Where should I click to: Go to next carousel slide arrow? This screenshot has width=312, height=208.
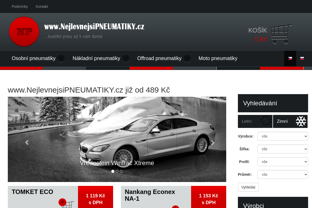pos(213,142)
